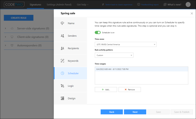Screen dimensions: 196x119
Task: Open the Rule activity pattern dropdown
Action: point(114,55)
